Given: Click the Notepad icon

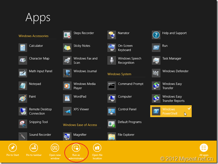Looking at the screenshot, I should pos(23,86).
